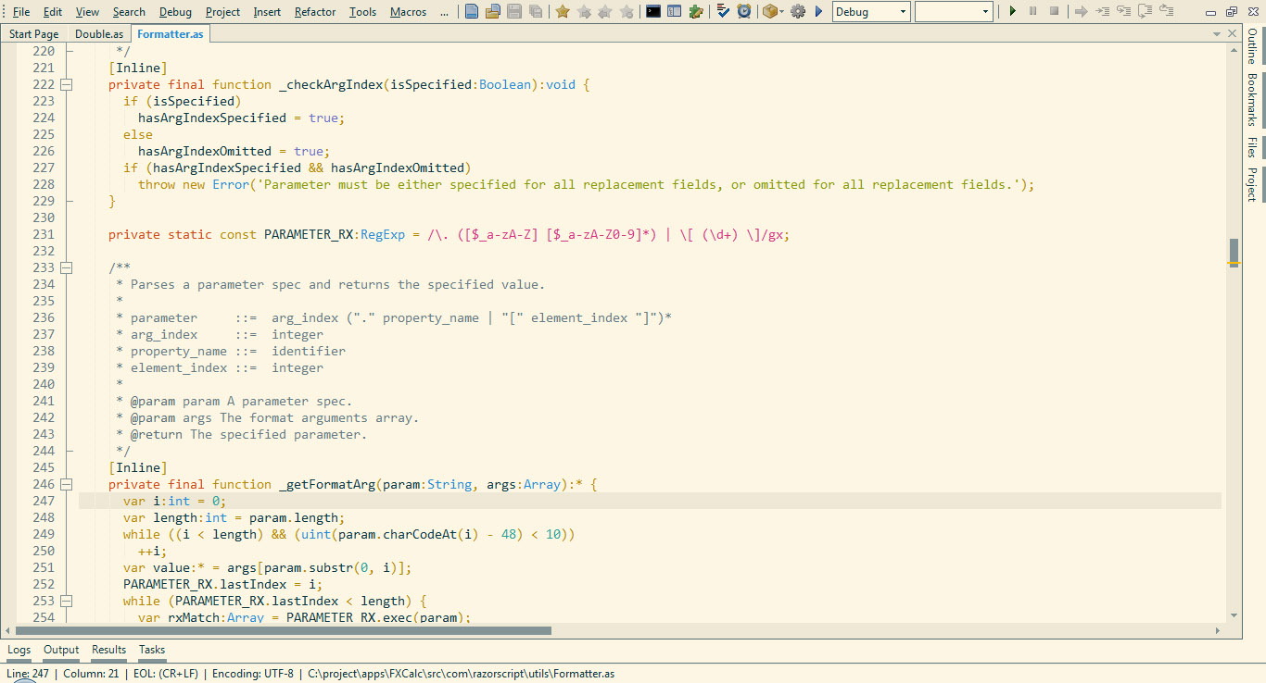Click the debugger pause icon
Image resolution: width=1266 pixels, height=683 pixels.
(x=1032, y=12)
